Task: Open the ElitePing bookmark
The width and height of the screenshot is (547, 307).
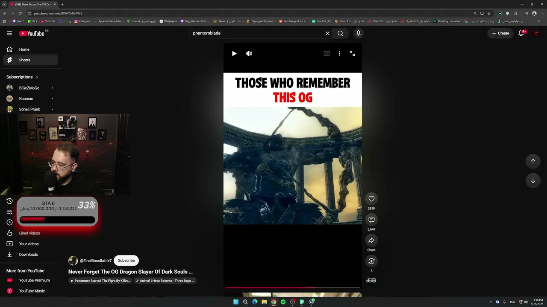Action: 447,21
